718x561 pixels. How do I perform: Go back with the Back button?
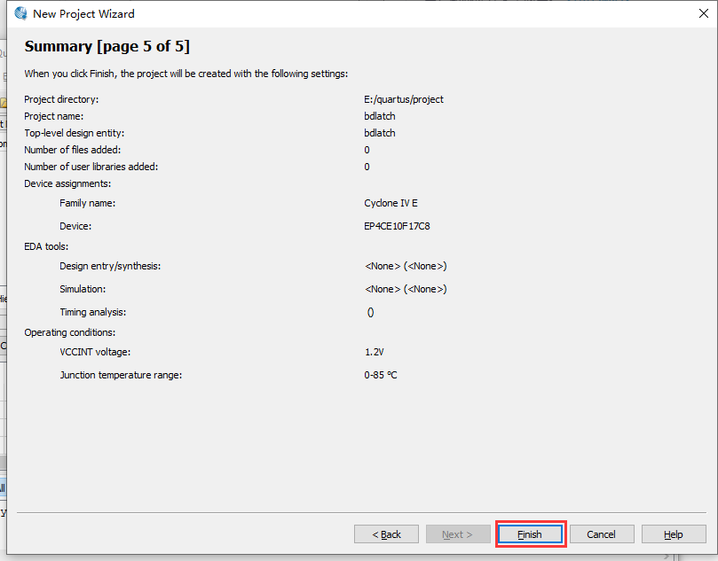coord(386,534)
